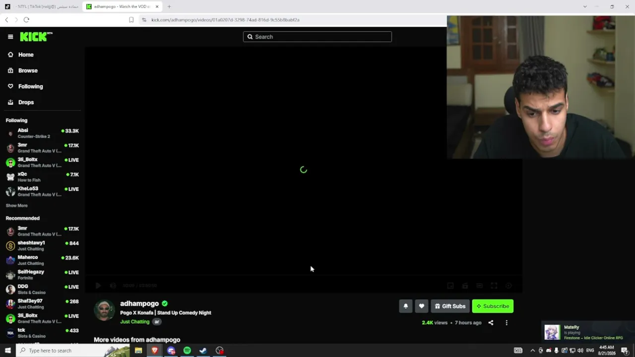Go to the Home page in sidebar
635x357 pixels.
[21, 55]
